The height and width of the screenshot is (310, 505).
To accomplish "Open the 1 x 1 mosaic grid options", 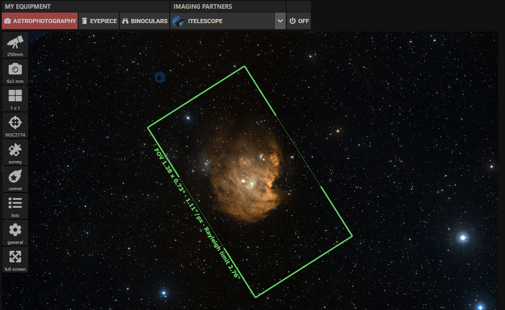I will tap(15, 99).
